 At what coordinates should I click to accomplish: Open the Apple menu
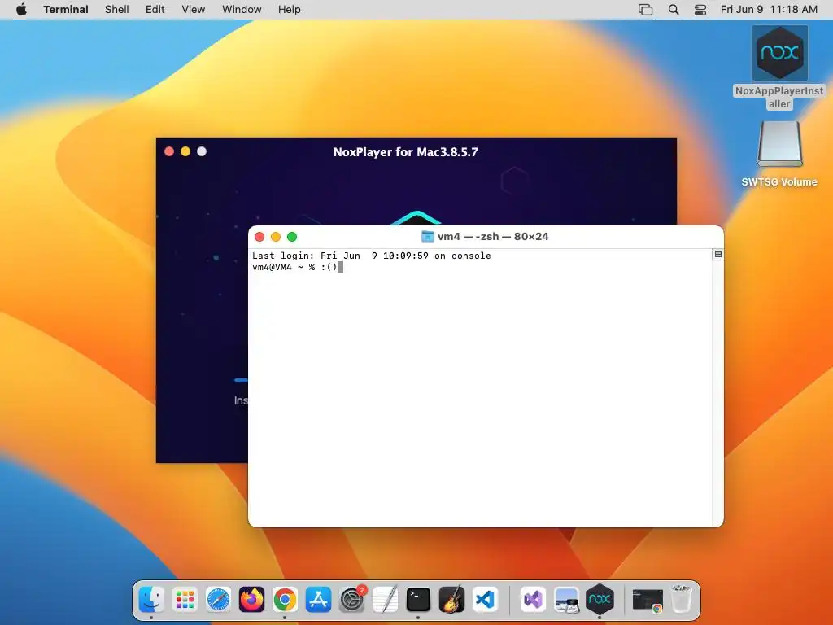click(21, 9)
